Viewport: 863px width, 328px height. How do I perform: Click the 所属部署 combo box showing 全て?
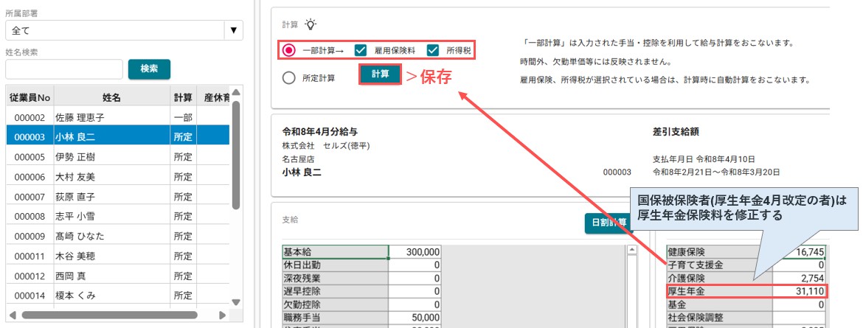click(x=124, y=30)
